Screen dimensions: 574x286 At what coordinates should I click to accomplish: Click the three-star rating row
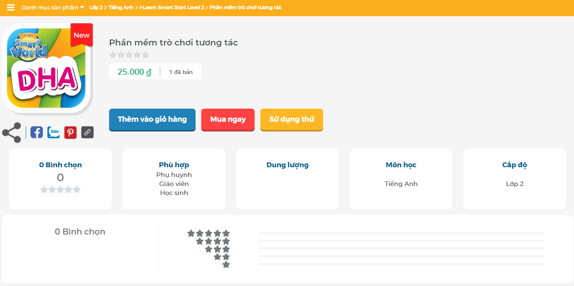point(217,249)
